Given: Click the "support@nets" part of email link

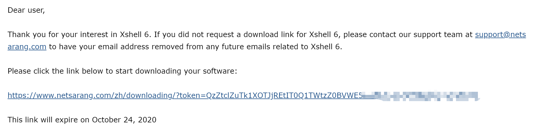Looking at the screenshot, I should click(x=500, y=35).
